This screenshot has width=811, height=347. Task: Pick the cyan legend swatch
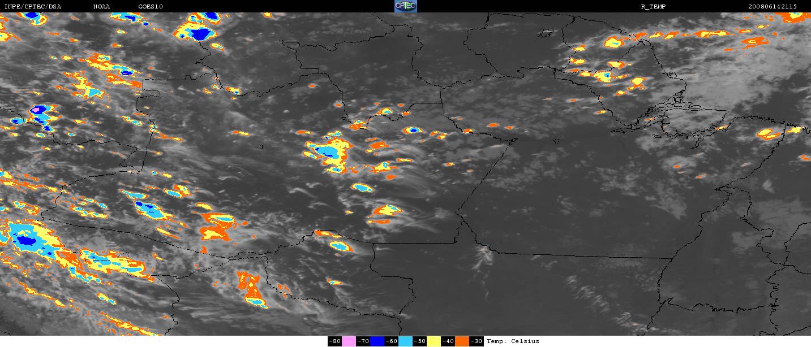405,341
